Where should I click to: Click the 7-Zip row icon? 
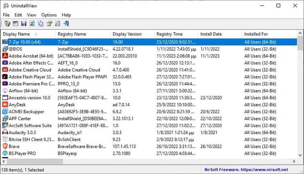coord(5,42)
